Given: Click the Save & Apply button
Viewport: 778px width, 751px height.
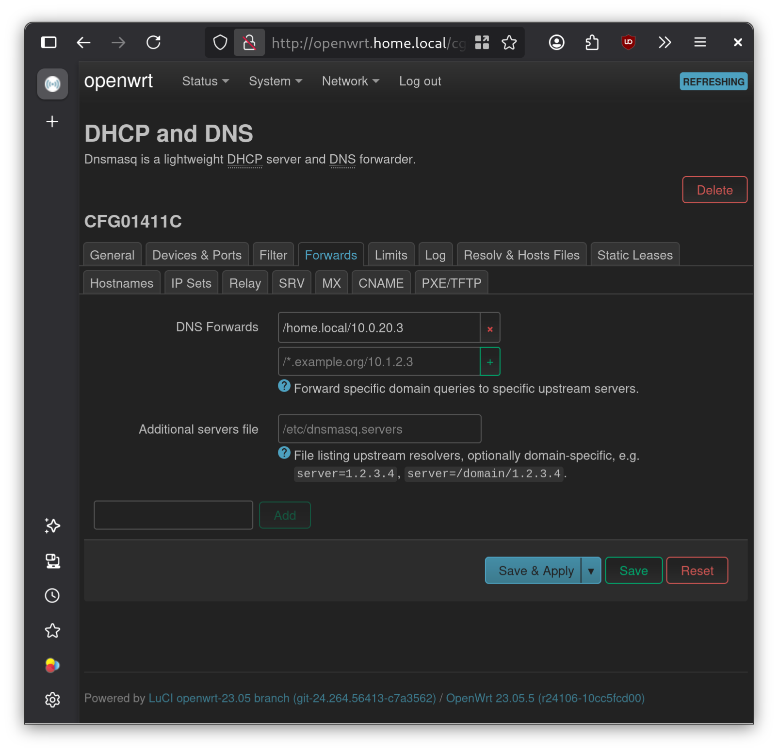Looking at the screenshot, I should pos(533,571).
